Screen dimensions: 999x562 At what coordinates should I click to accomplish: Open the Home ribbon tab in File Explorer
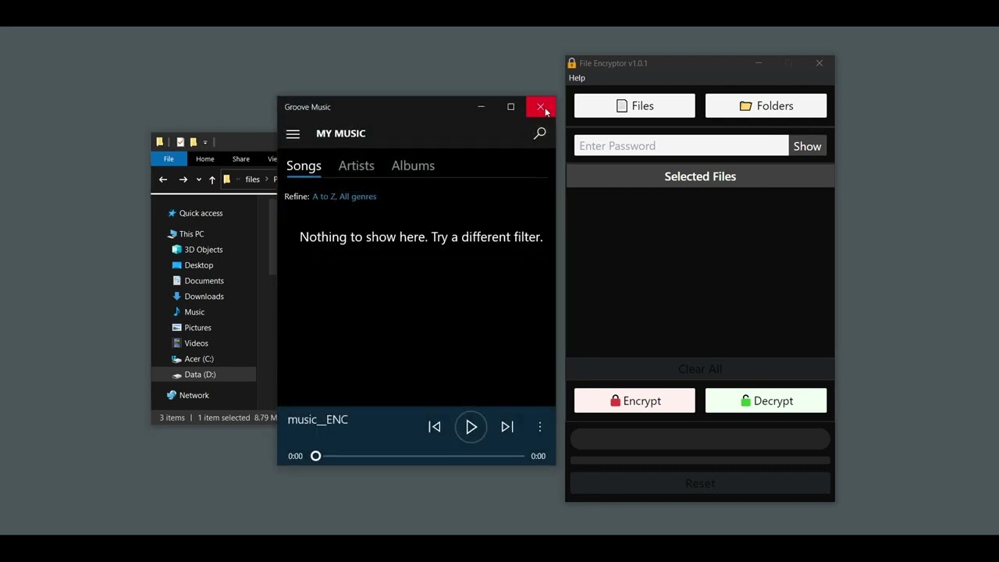(204, 159)
